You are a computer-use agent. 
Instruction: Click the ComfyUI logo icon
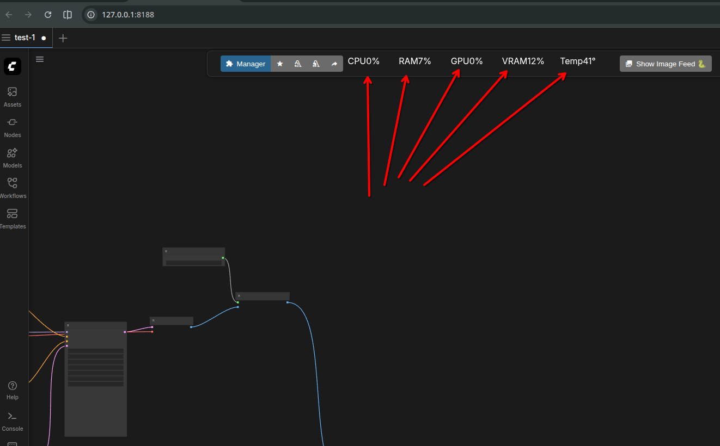[x=13, y=66]
